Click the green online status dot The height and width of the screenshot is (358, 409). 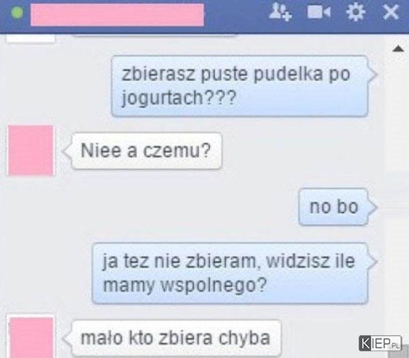[x=17, y=13]
